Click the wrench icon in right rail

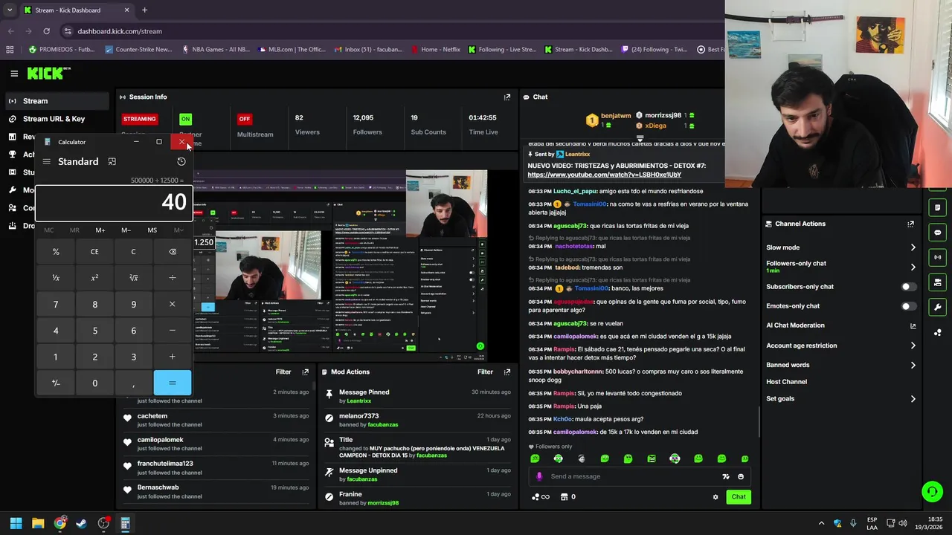(x=937, y=307)
